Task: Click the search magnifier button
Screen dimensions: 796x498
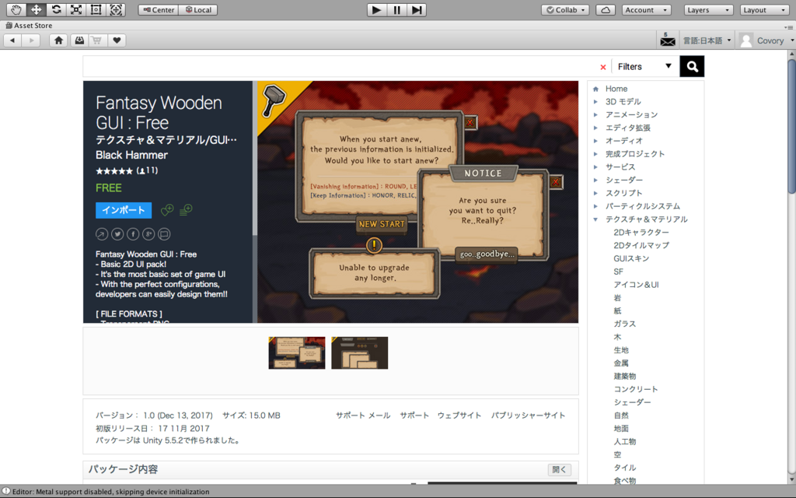Action: tap(692, 67)
